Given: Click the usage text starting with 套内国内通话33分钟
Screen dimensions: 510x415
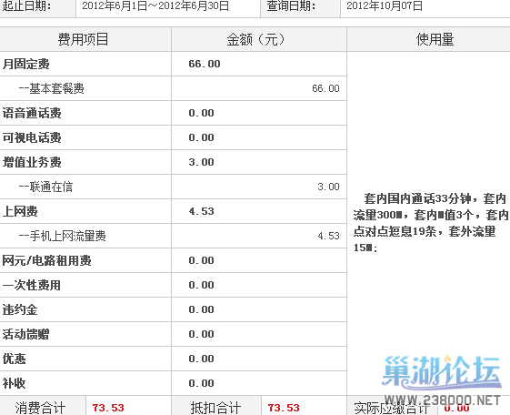Looking at the screenshot, I should coord(431,223).
